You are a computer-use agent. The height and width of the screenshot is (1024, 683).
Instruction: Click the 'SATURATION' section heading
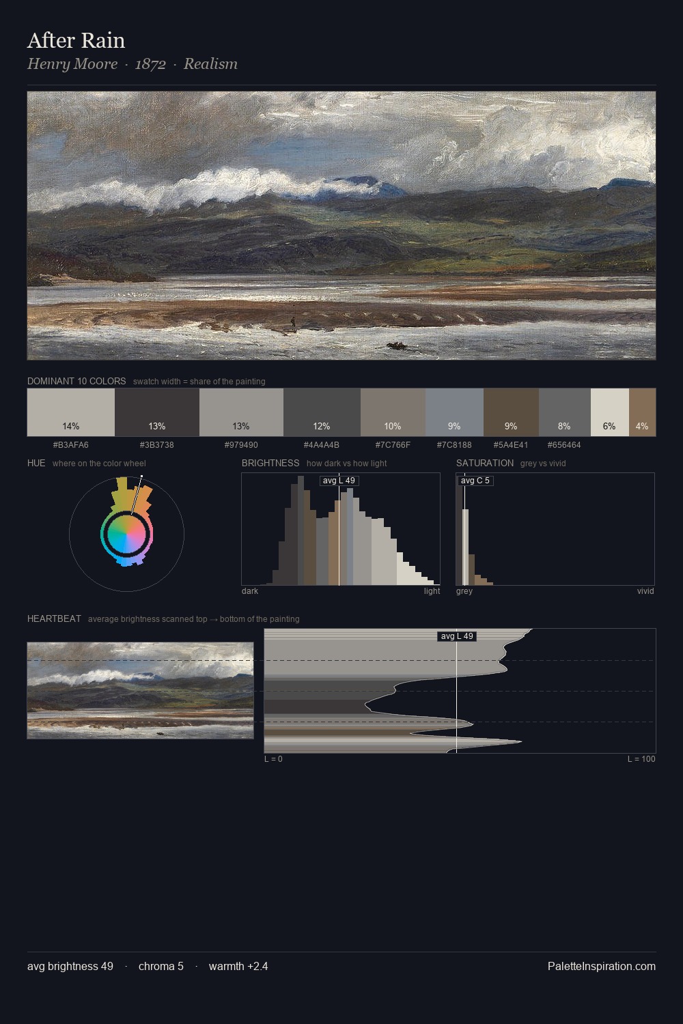coord(485,463)
